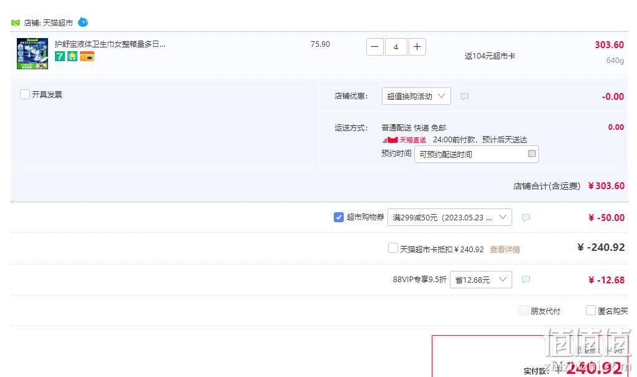Click the 返104元超市卡 rebate text
The width and height of the screenshot is (637, 377).
pyautogui.click(x=490, y=56)
